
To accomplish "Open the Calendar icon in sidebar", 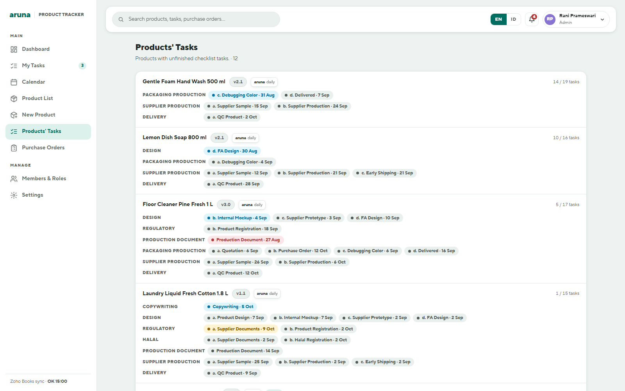I will tap(14, 82).
